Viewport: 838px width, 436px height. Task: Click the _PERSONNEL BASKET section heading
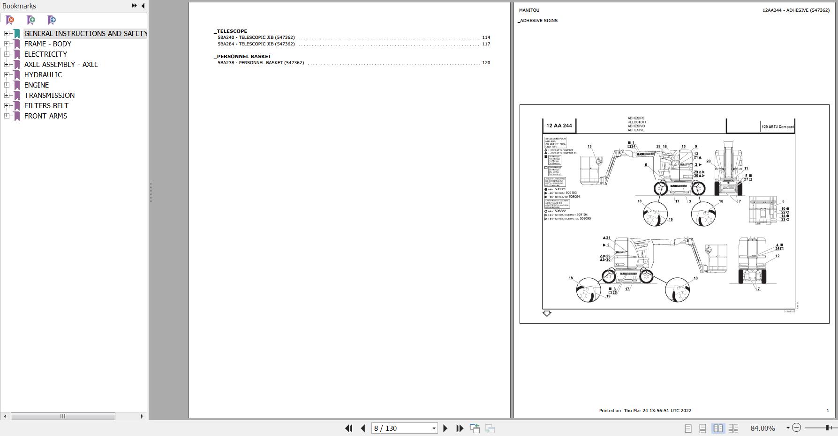pos(243,57)
